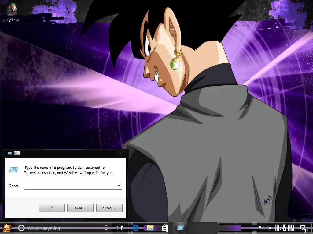Activate the microphone icon in search box
Image resolution: width=313 pixels, height=234 pixels.
click(x=106, y=228)
